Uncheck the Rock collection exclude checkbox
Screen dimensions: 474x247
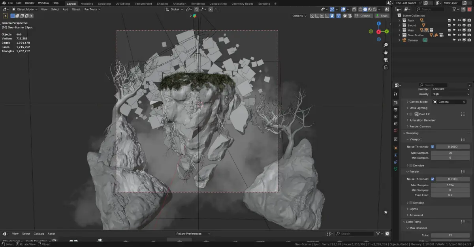(x=449, y=20)
